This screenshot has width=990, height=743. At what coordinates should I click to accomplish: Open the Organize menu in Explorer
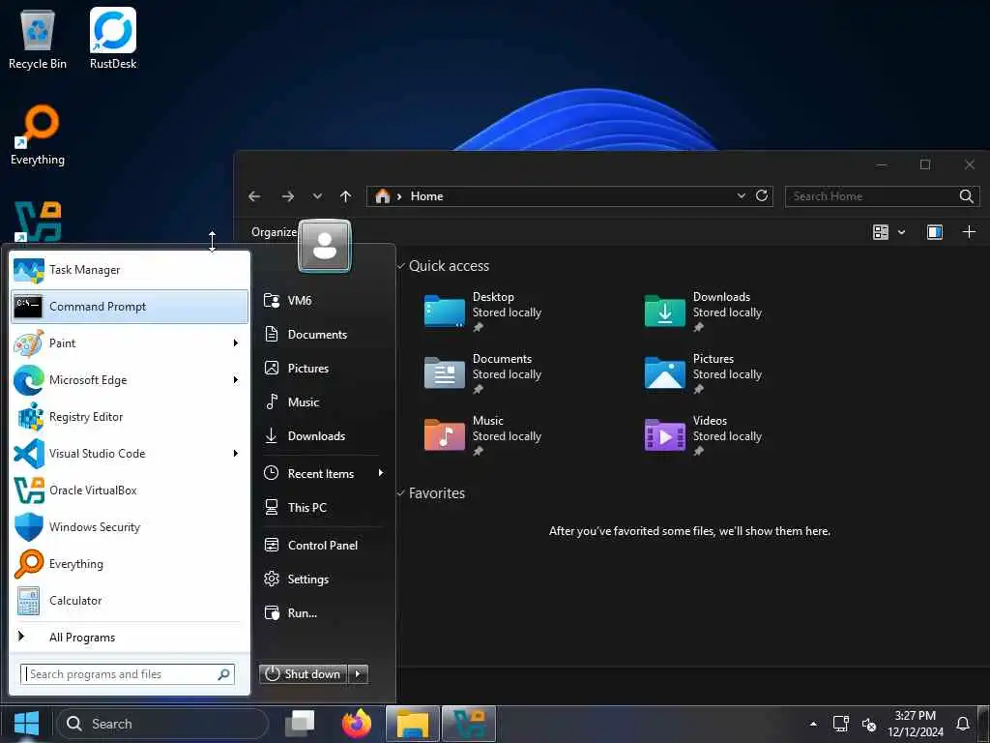coord(274,232)
